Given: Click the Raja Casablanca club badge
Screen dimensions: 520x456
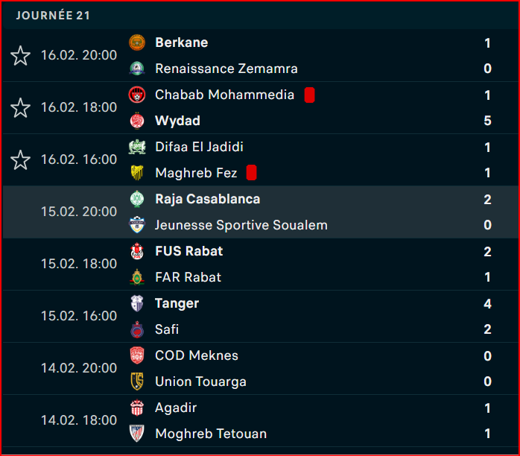Looking at the screenshot, I should 137,199.
